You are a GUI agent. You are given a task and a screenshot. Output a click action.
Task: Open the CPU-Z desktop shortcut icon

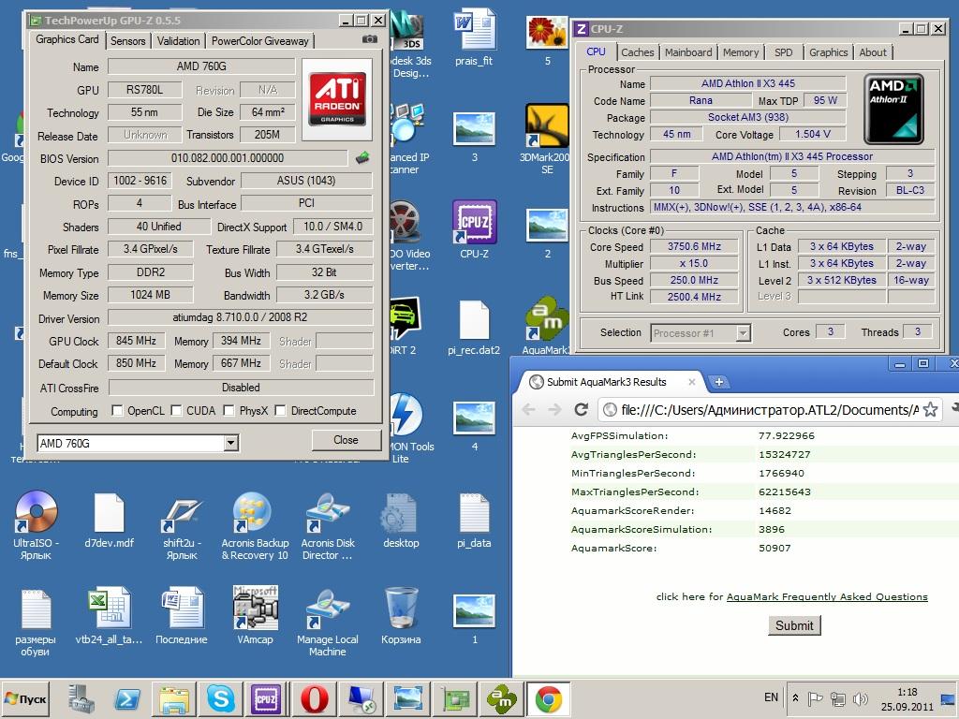click(x=474, y=222)
